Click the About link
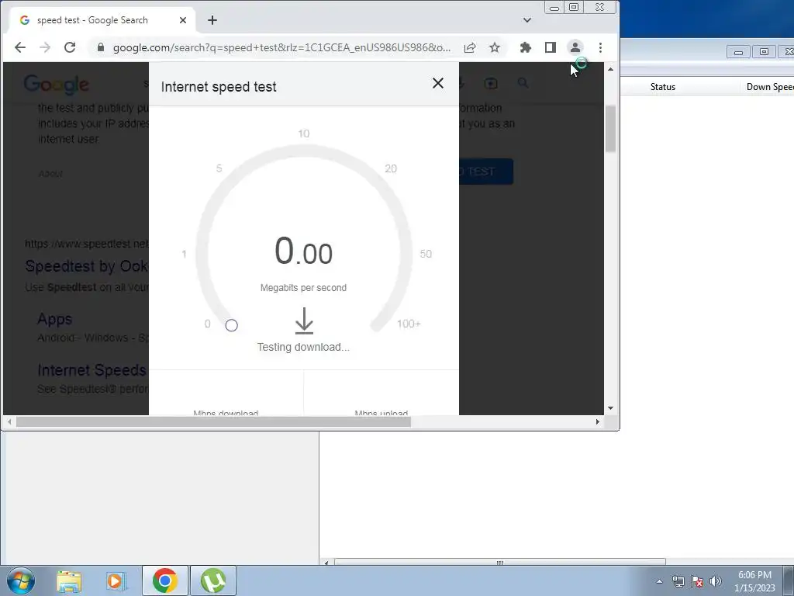 pos(50,174)
